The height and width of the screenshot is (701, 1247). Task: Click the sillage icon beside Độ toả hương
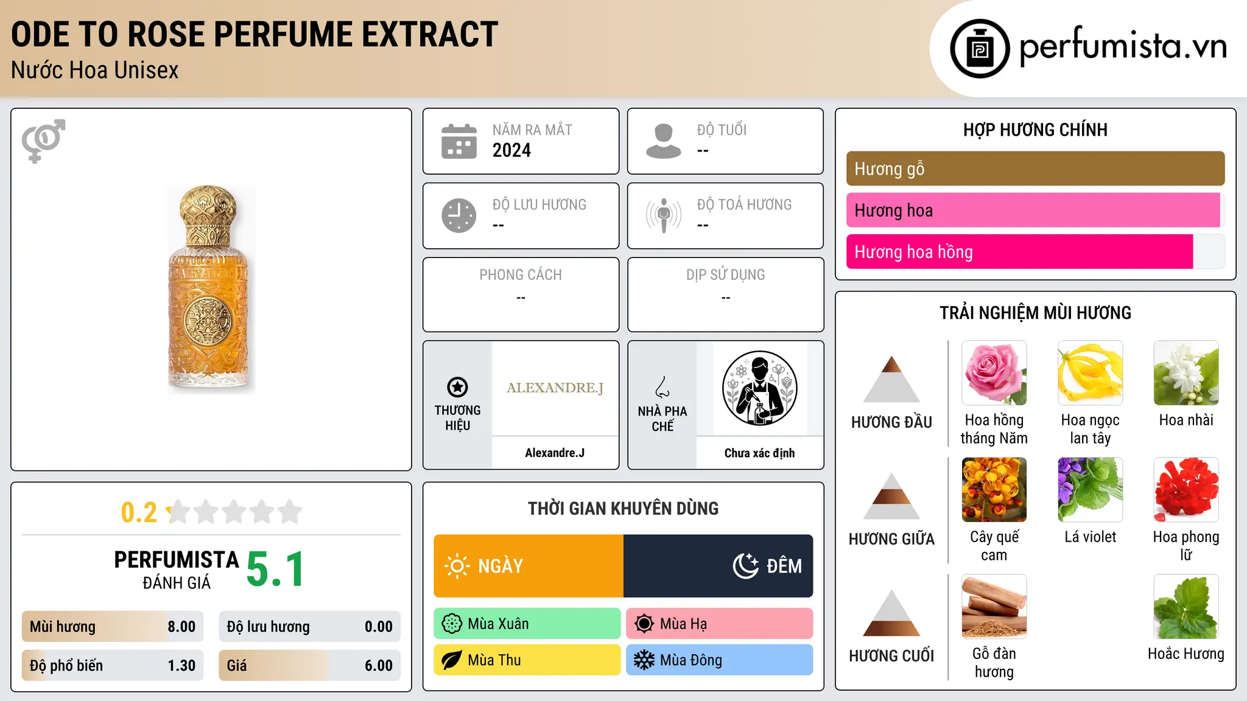(x=664, y=215)
